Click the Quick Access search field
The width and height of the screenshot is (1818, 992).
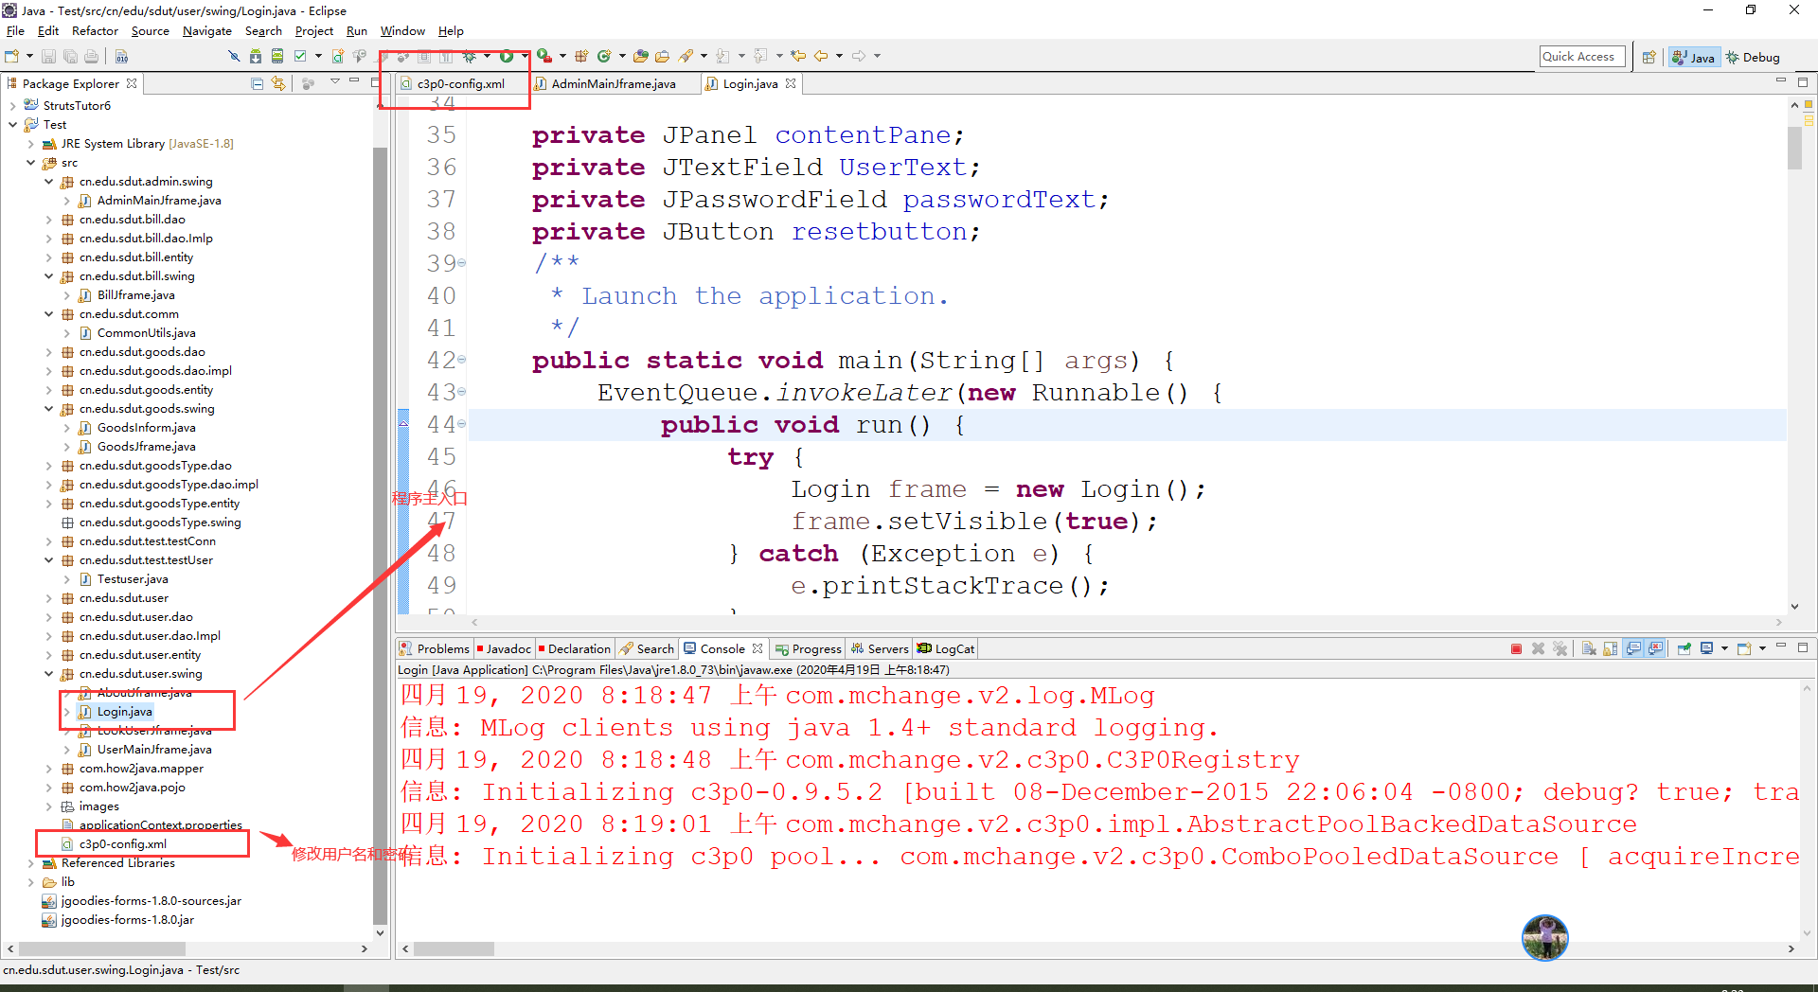coord(1582,57)
